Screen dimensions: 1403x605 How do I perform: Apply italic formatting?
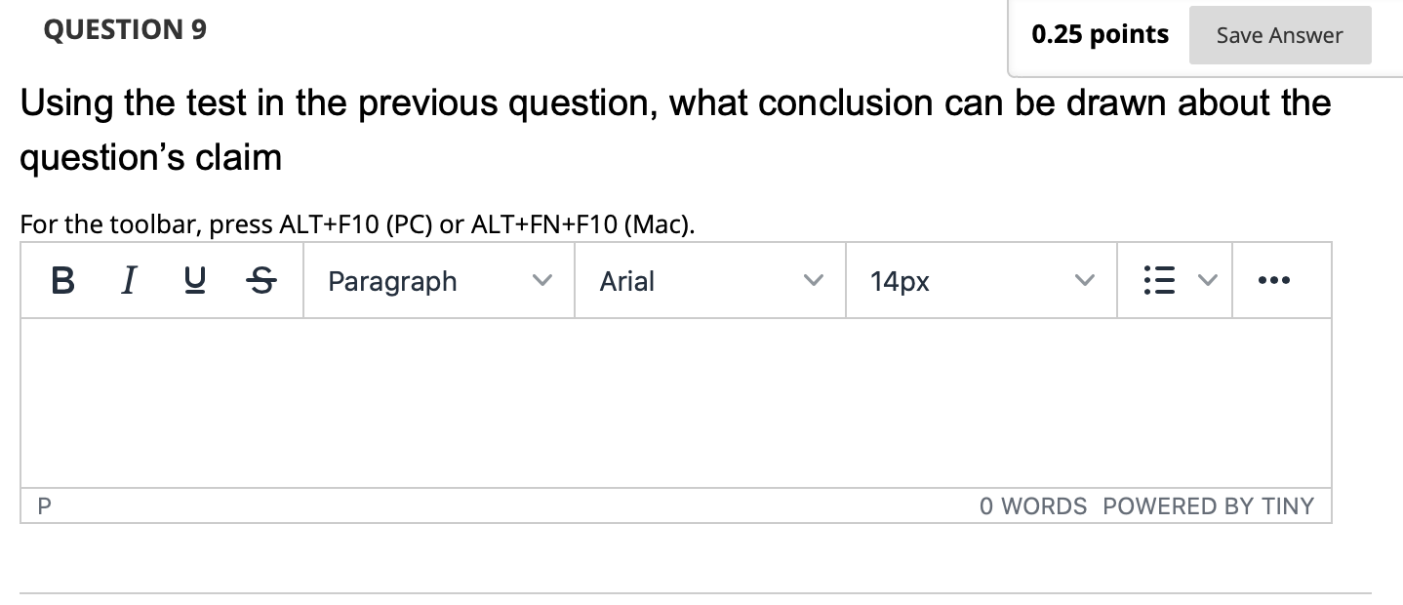click(128, 281)
